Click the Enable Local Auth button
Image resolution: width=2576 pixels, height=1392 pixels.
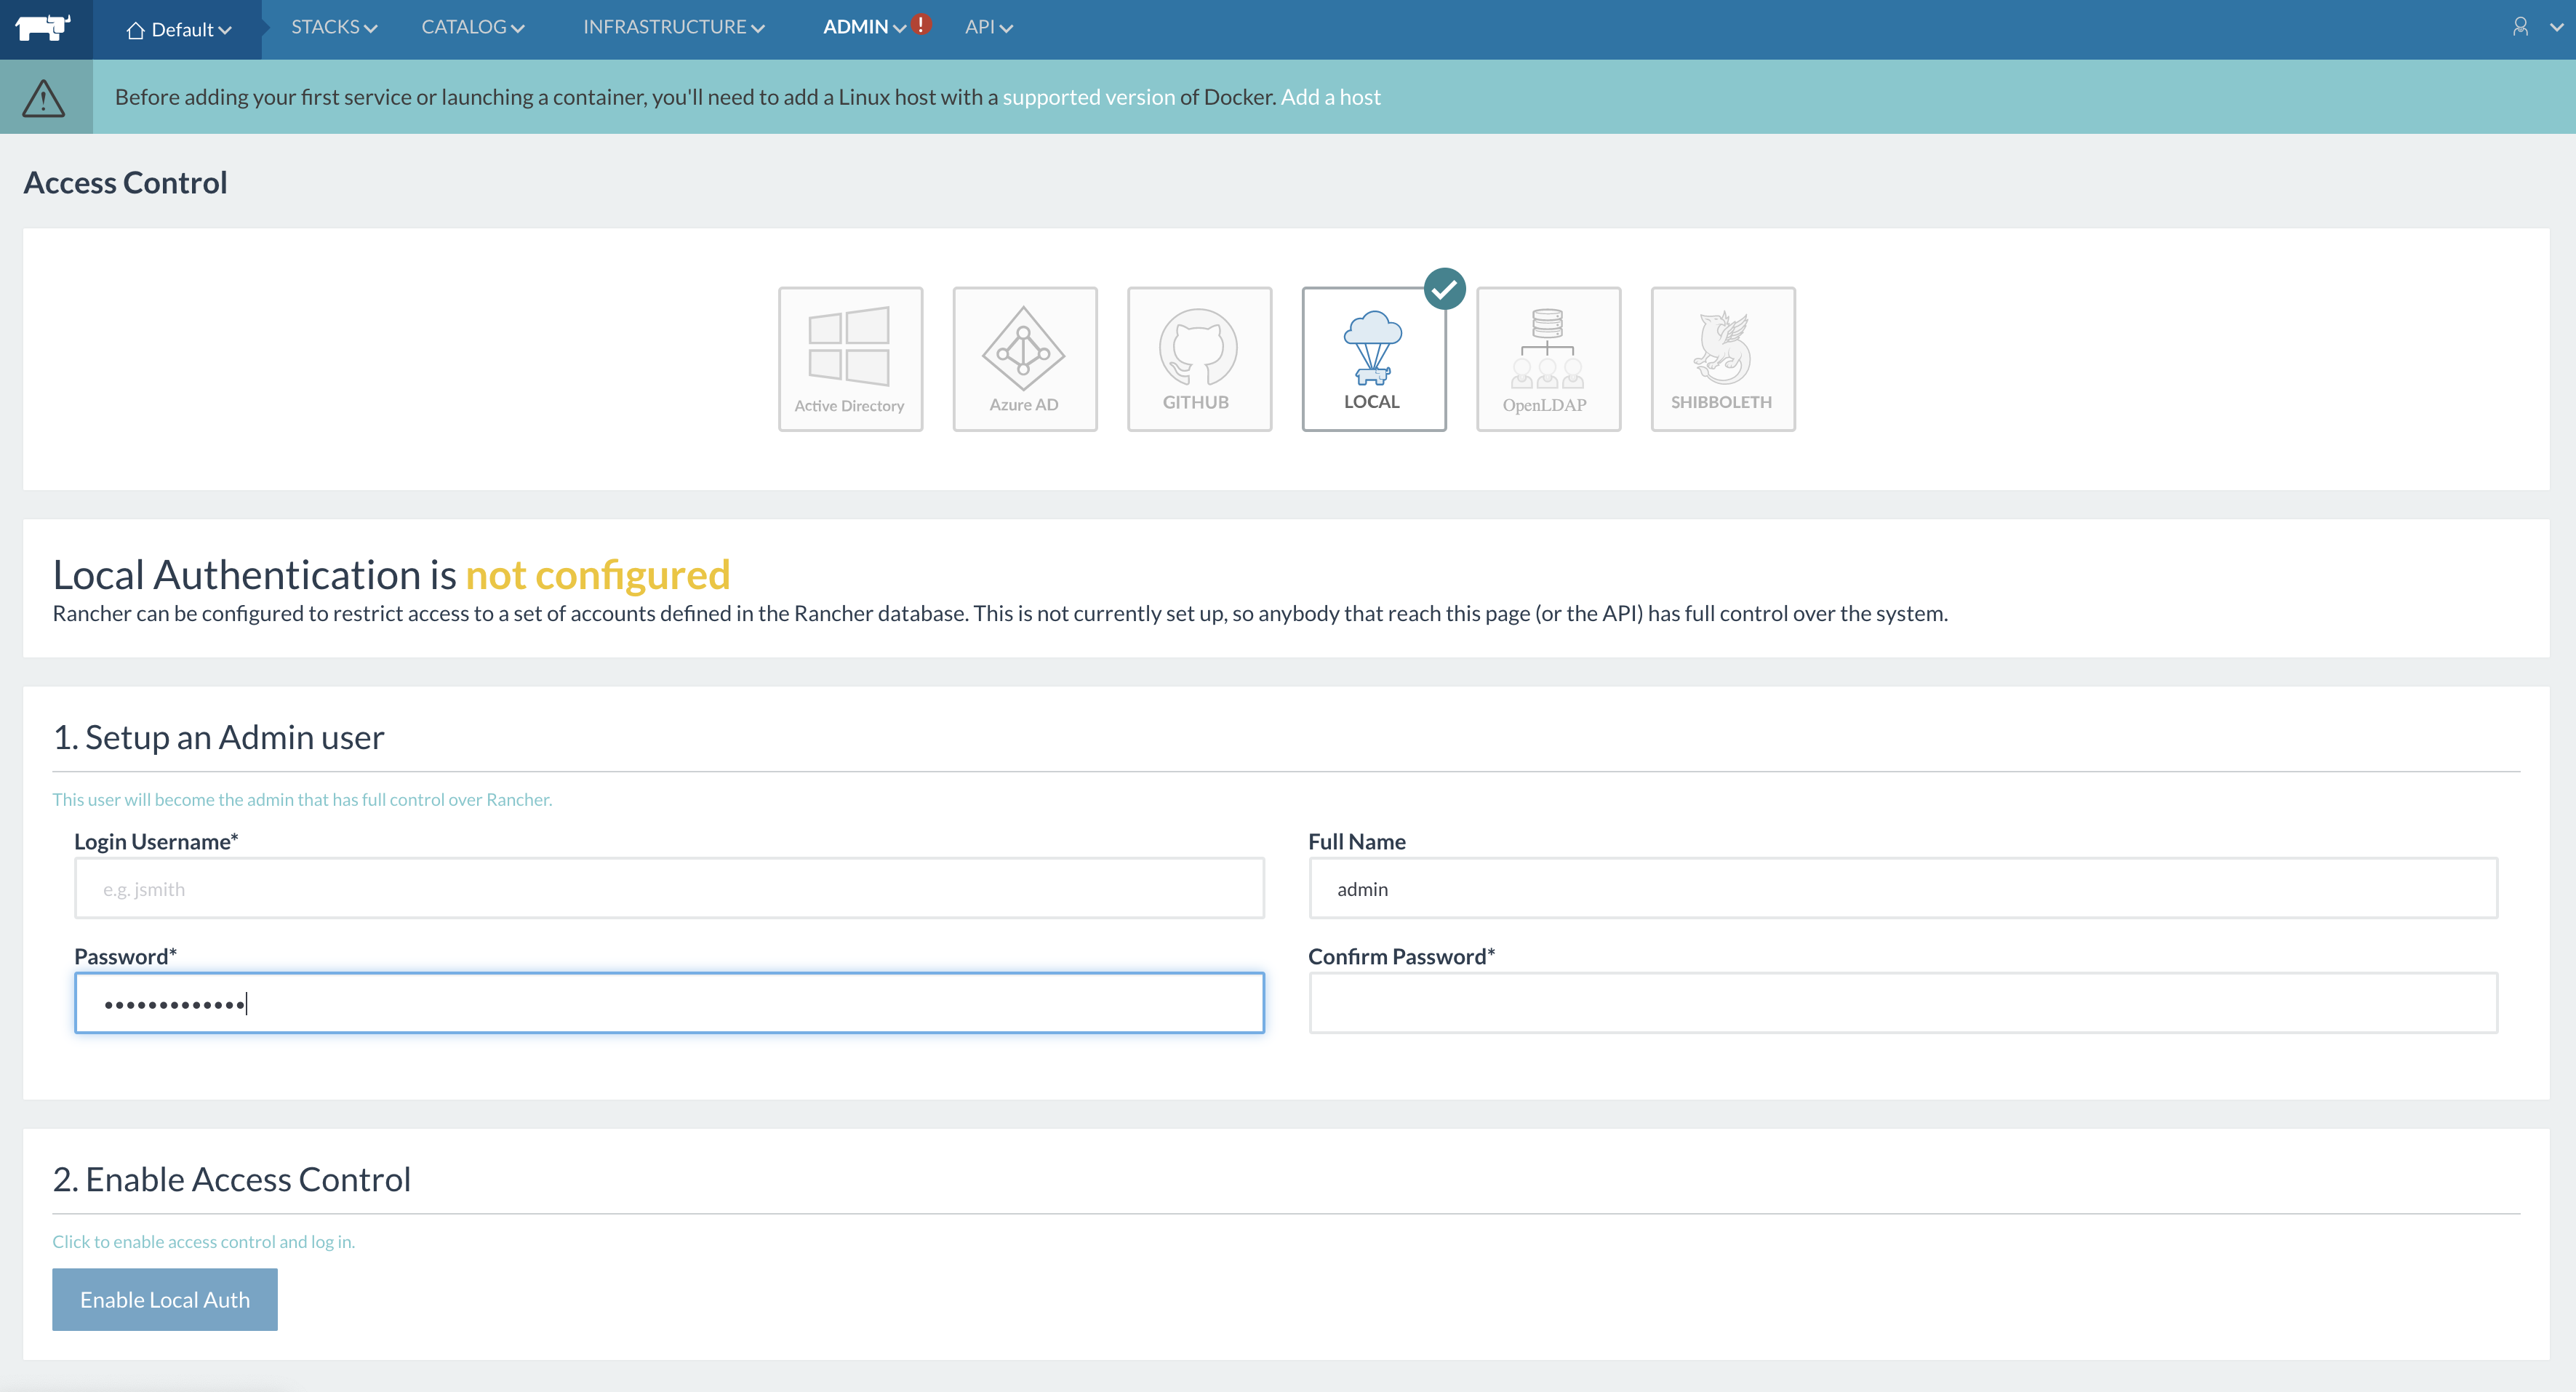(x=165, y=1299)
